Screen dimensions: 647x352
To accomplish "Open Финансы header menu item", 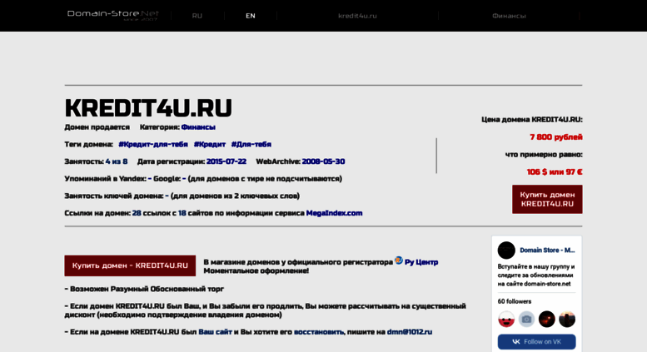I will pyautogui.click(x=509, y=16).
